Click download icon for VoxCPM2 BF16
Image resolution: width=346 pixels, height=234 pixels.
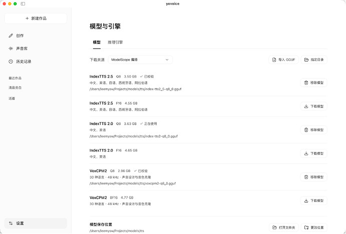pyautogui.click(x=306, y=200)
